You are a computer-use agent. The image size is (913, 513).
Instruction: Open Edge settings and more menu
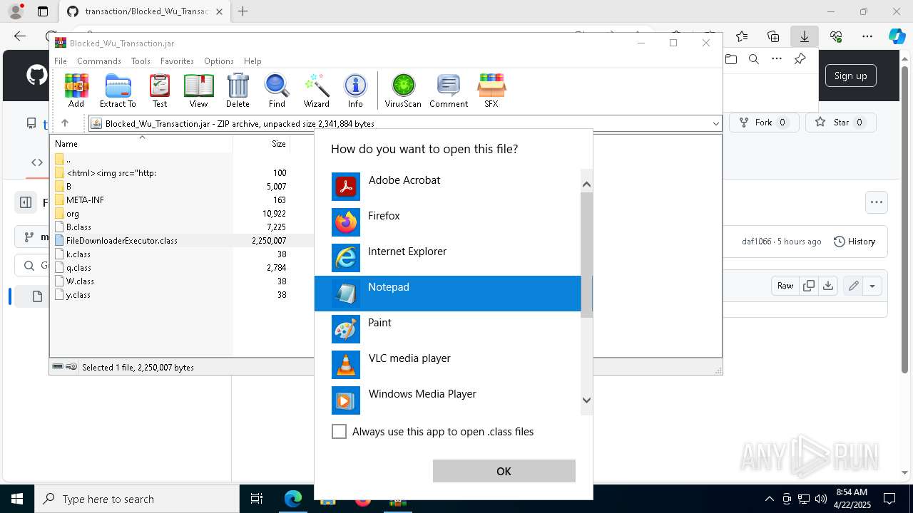[x=867, y=36]
